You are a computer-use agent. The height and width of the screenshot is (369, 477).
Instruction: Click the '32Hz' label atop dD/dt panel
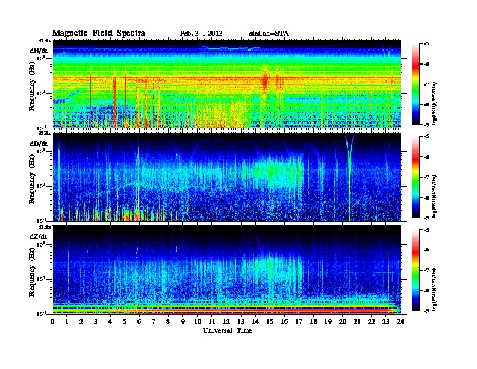[x=45, y=133]
